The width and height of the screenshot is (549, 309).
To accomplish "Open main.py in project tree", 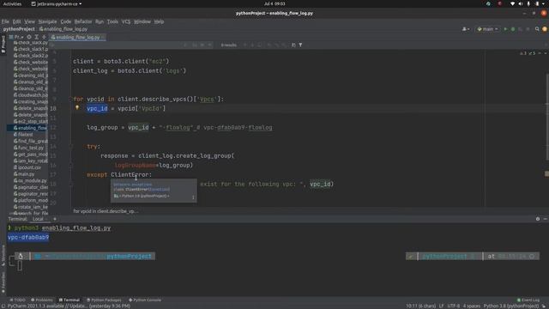I will coord(24,173).
